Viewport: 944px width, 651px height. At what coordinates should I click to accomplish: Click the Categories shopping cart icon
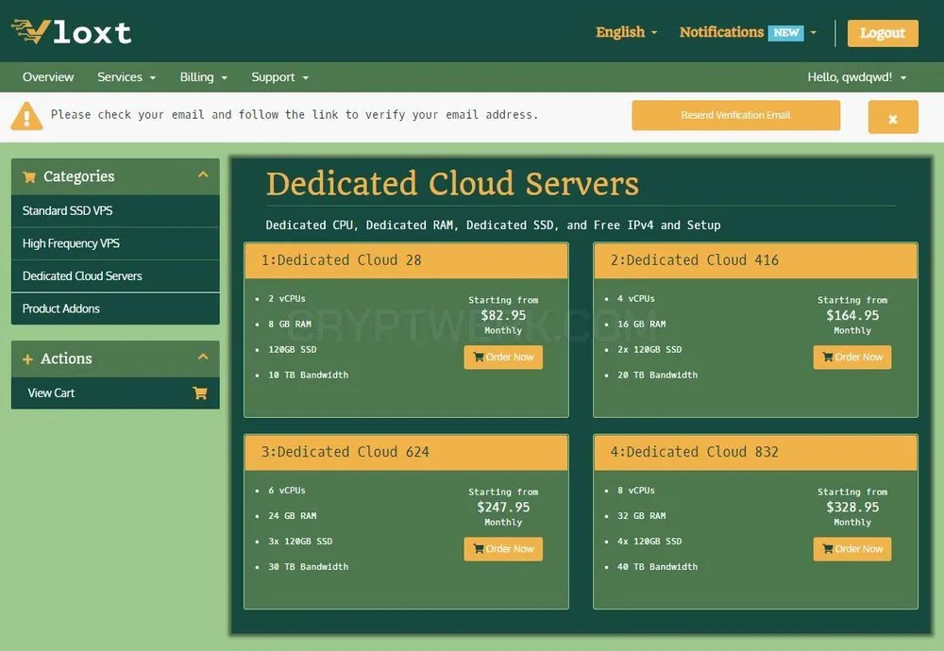coord(29,176)
